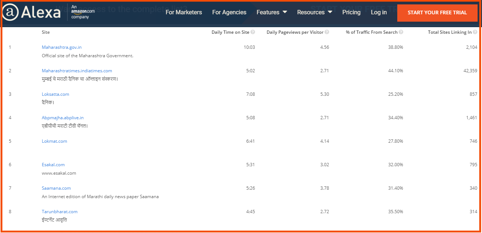This screenshot has width=482, height=233.
Task: Click the Alexa logo
Action: pyautogui.click(x=32, y=12)
